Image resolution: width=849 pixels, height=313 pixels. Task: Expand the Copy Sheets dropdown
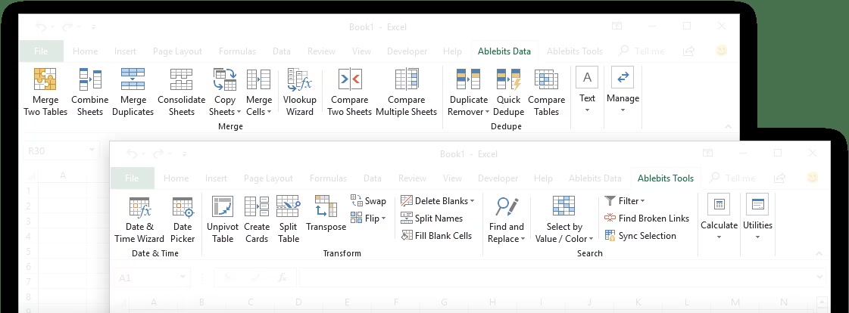pos(225,112)
